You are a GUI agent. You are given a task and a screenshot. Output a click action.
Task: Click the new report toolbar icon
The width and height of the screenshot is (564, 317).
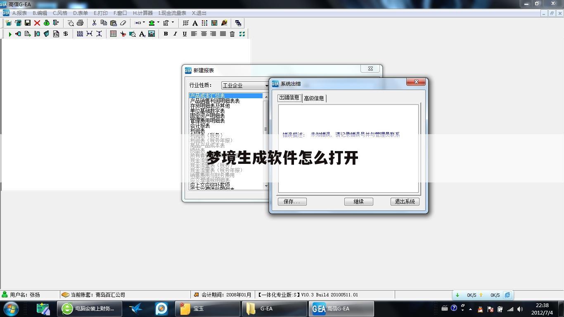point(8,23)
